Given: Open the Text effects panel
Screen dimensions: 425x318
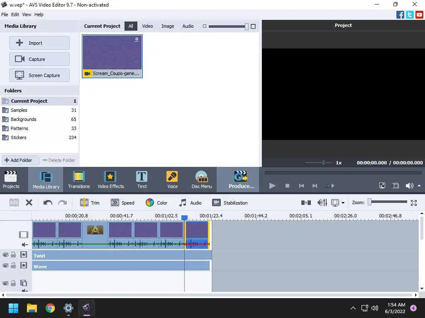Looking at the screenshot, I should (142, 180).
